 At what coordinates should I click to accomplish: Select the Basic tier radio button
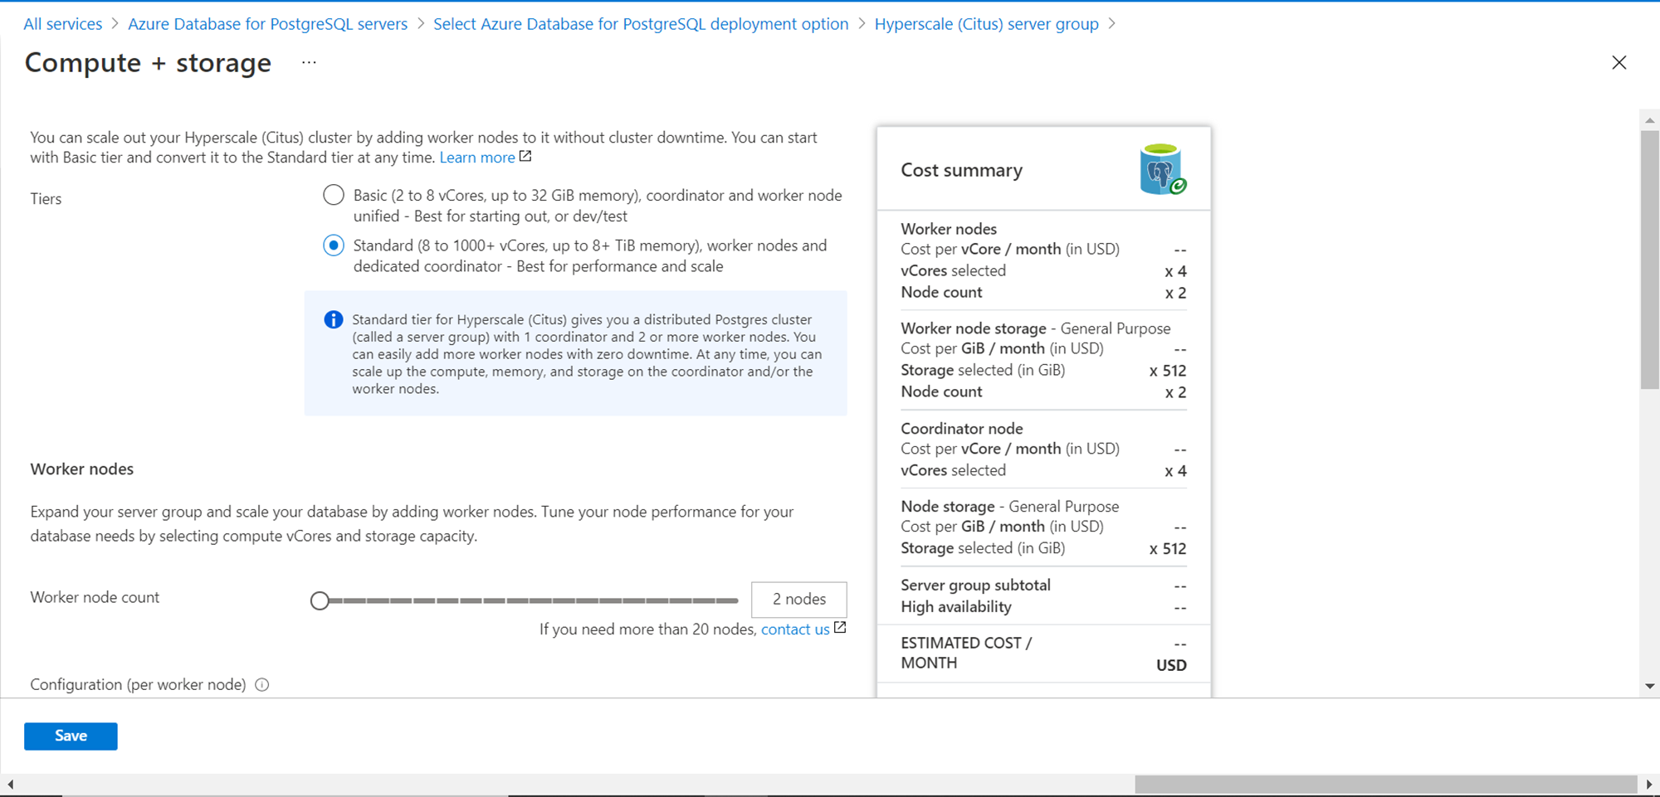334,196
